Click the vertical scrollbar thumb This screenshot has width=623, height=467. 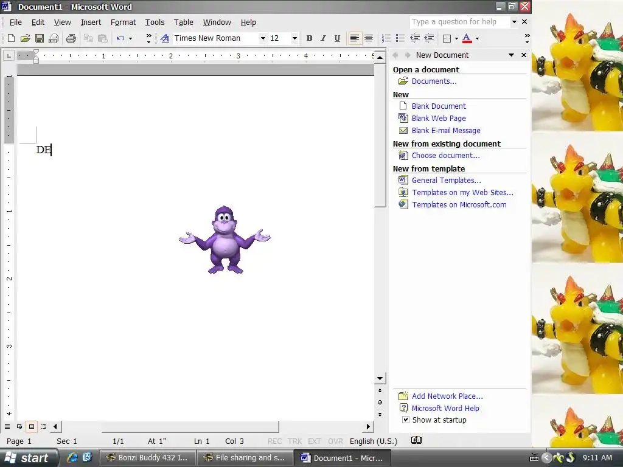click(x=380, y=135)
